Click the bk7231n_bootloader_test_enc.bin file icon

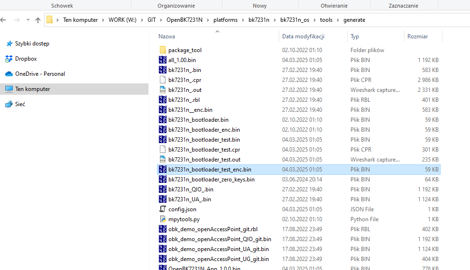(163, 170)
